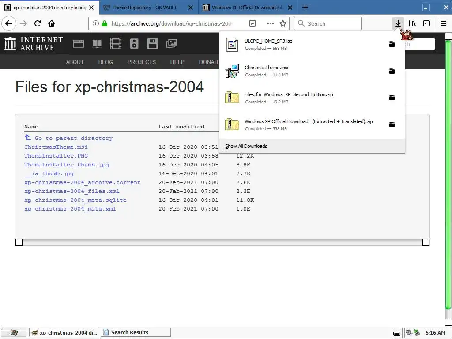Click the green vertical page scrollbar

pyautogui.click(x=448, y=174)
